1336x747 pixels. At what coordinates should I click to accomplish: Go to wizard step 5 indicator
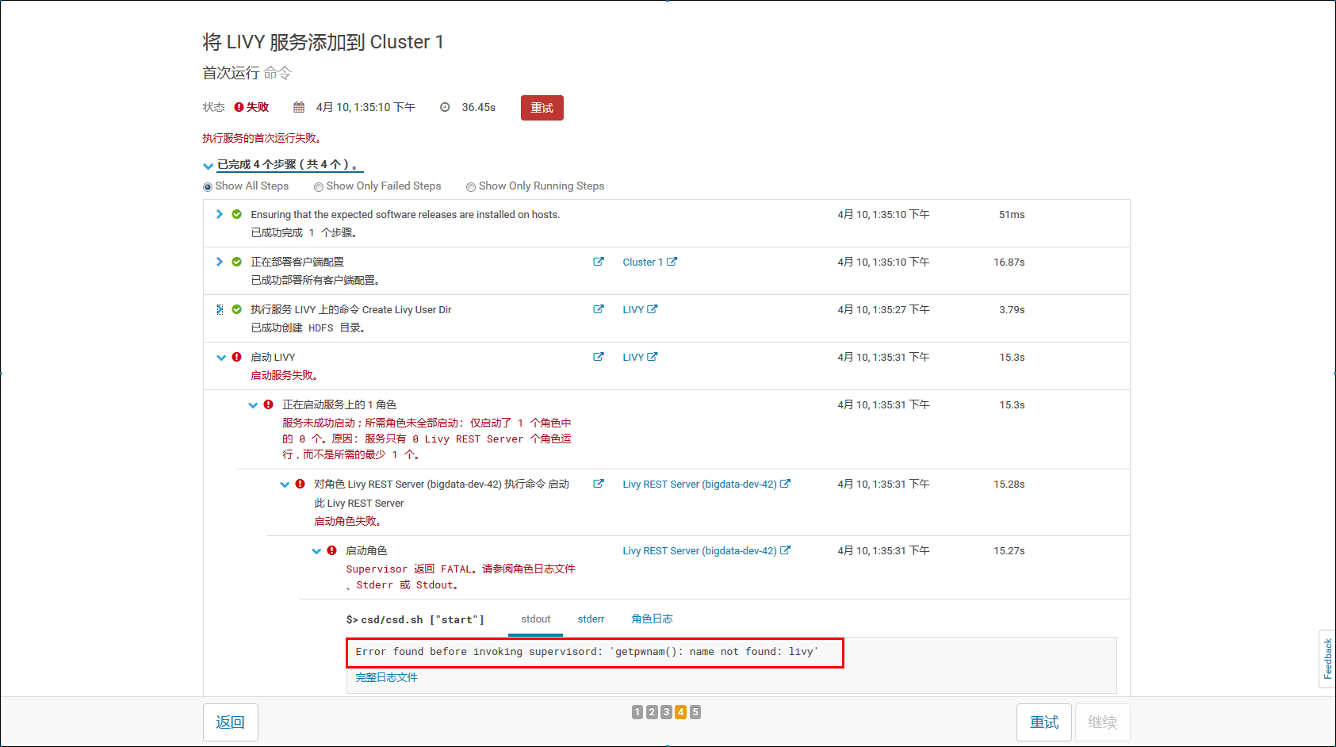[x=695, y=712]
